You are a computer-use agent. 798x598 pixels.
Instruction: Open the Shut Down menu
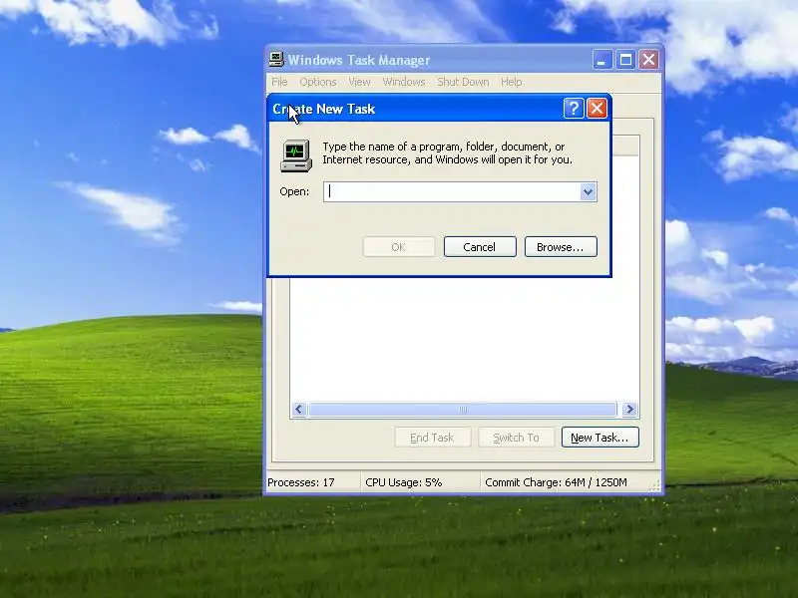[463, 82]
